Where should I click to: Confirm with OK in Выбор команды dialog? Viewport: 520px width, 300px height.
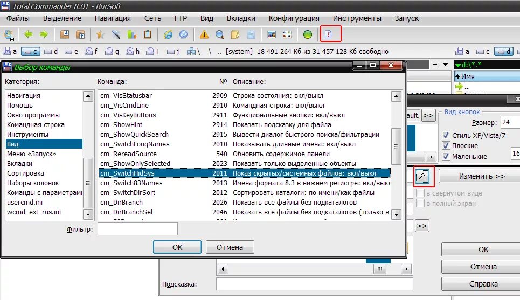(177, 247)
